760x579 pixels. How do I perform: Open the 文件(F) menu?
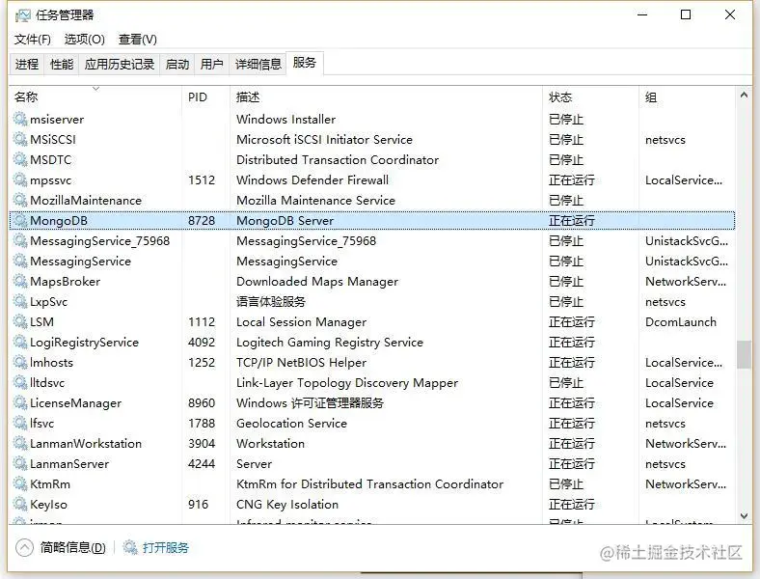pos(32,40)
